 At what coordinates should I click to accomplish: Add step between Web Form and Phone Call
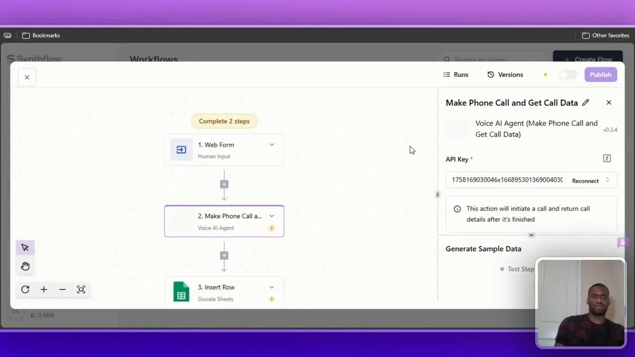pos(224,184)
